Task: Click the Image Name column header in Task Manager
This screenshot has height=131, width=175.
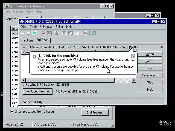Action: point(15,29)
